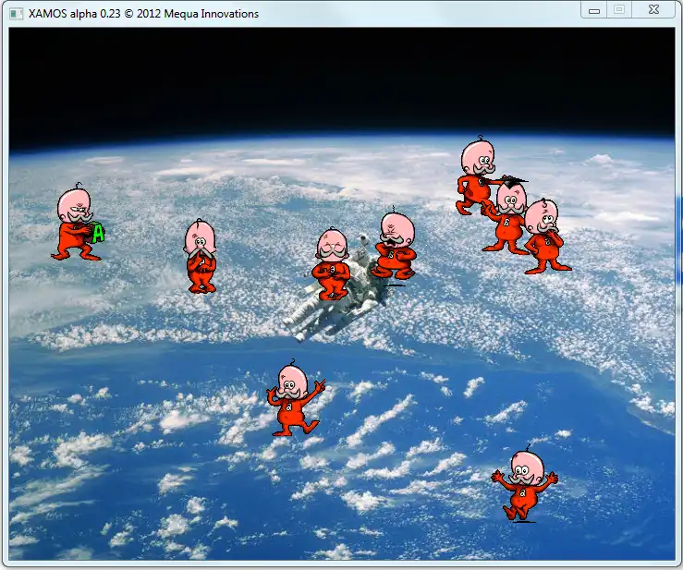Click the XAMOS alpha 0.23 window title
Screen dimensions: 683x570
click(x=143, y=14)
